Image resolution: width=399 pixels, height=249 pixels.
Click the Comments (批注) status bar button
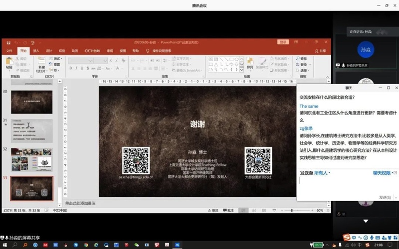coord(228,210)
